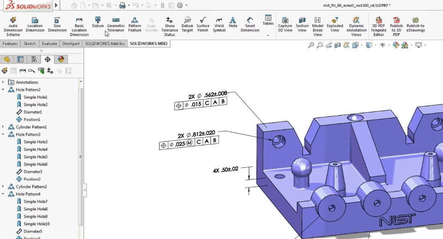
Task: Click Zoom to Fit view icon
Action: 311,45
